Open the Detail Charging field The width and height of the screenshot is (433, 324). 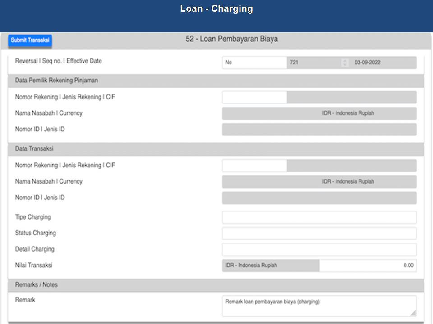point(319,249)
